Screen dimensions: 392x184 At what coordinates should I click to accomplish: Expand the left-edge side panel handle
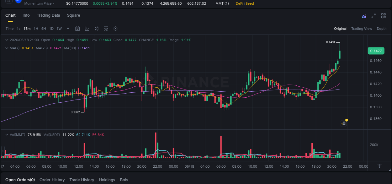(3, 152)
